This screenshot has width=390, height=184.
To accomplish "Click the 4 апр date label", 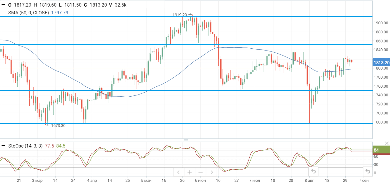I will pyautogui.click(x=92, y=181).
